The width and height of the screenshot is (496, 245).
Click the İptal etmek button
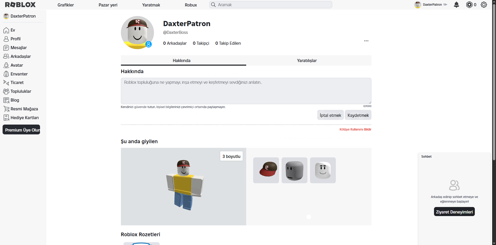330,115
